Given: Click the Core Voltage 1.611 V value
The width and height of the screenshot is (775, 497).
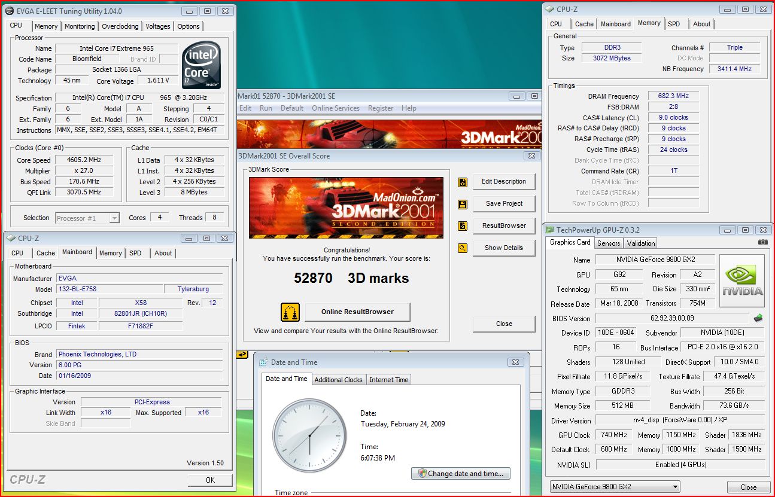Looking at the screenshot, I should coord(158,80).
